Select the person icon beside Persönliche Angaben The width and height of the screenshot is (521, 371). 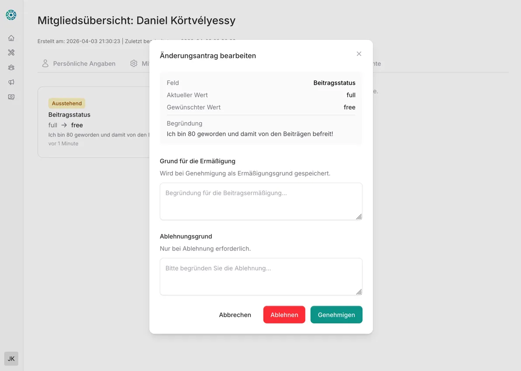[x=45, y=63]
